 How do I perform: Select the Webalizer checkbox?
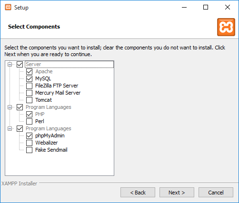pyautogui.click(x=29, y=143)
